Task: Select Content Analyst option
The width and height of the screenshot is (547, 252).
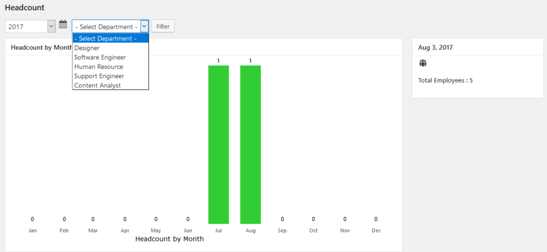Action: pos(98,85)
